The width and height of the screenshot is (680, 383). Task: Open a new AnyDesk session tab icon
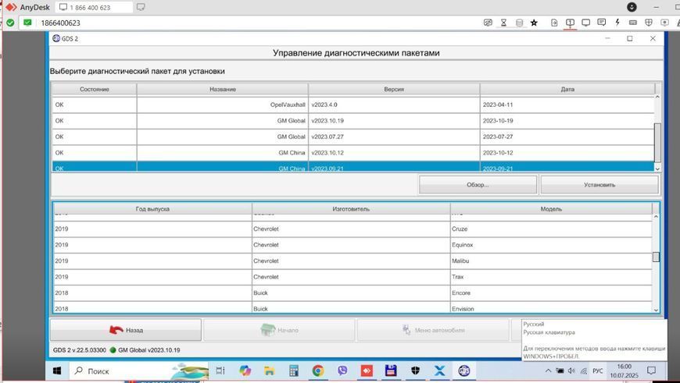tap(141, 7)
